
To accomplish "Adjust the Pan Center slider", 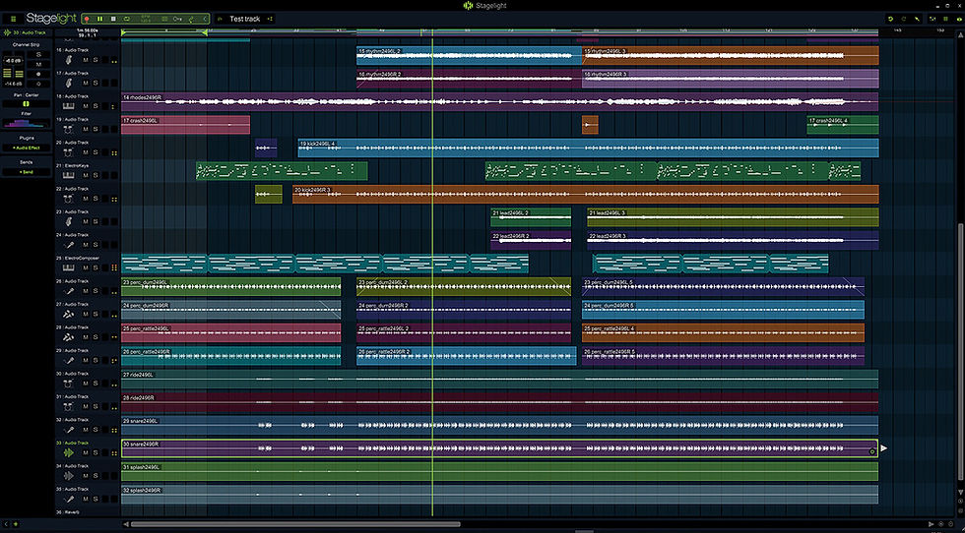I will point(27,104).
